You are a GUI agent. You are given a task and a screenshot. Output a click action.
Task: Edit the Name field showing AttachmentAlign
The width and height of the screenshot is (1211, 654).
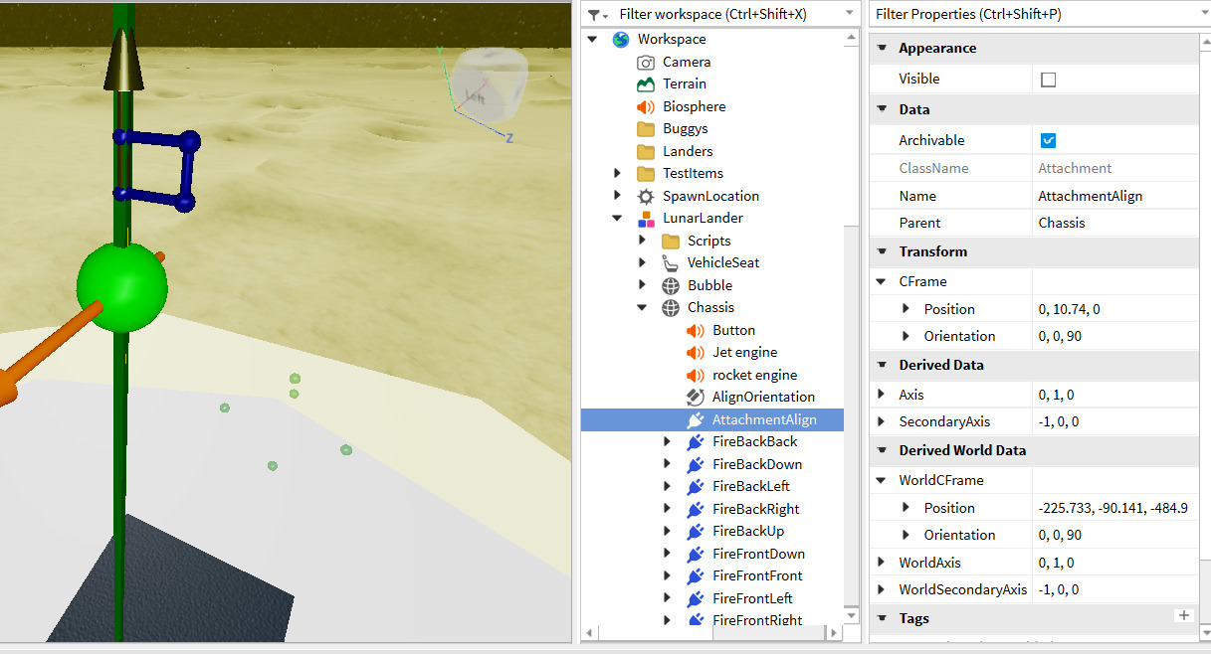coord(1114,195)
